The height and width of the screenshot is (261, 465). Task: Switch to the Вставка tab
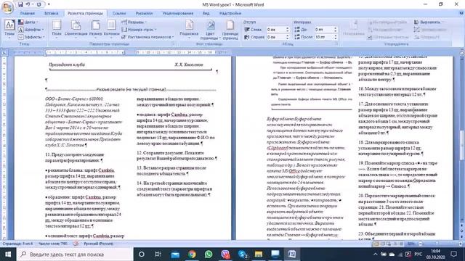(51, 13)
